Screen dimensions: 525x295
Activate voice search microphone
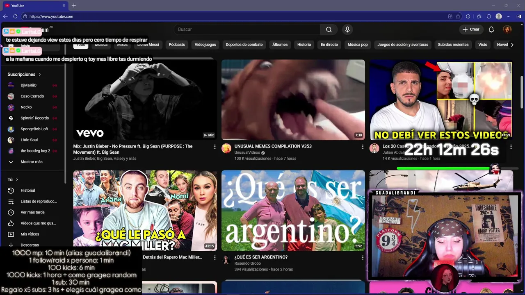(347, 29)
